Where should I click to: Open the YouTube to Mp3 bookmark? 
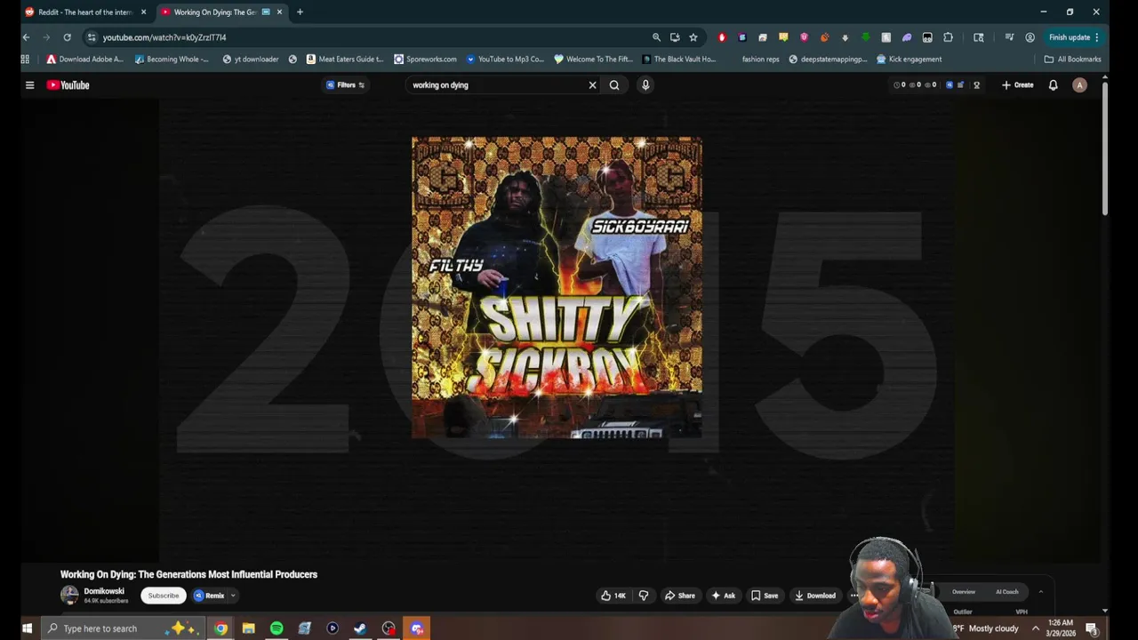click(504, 60)
